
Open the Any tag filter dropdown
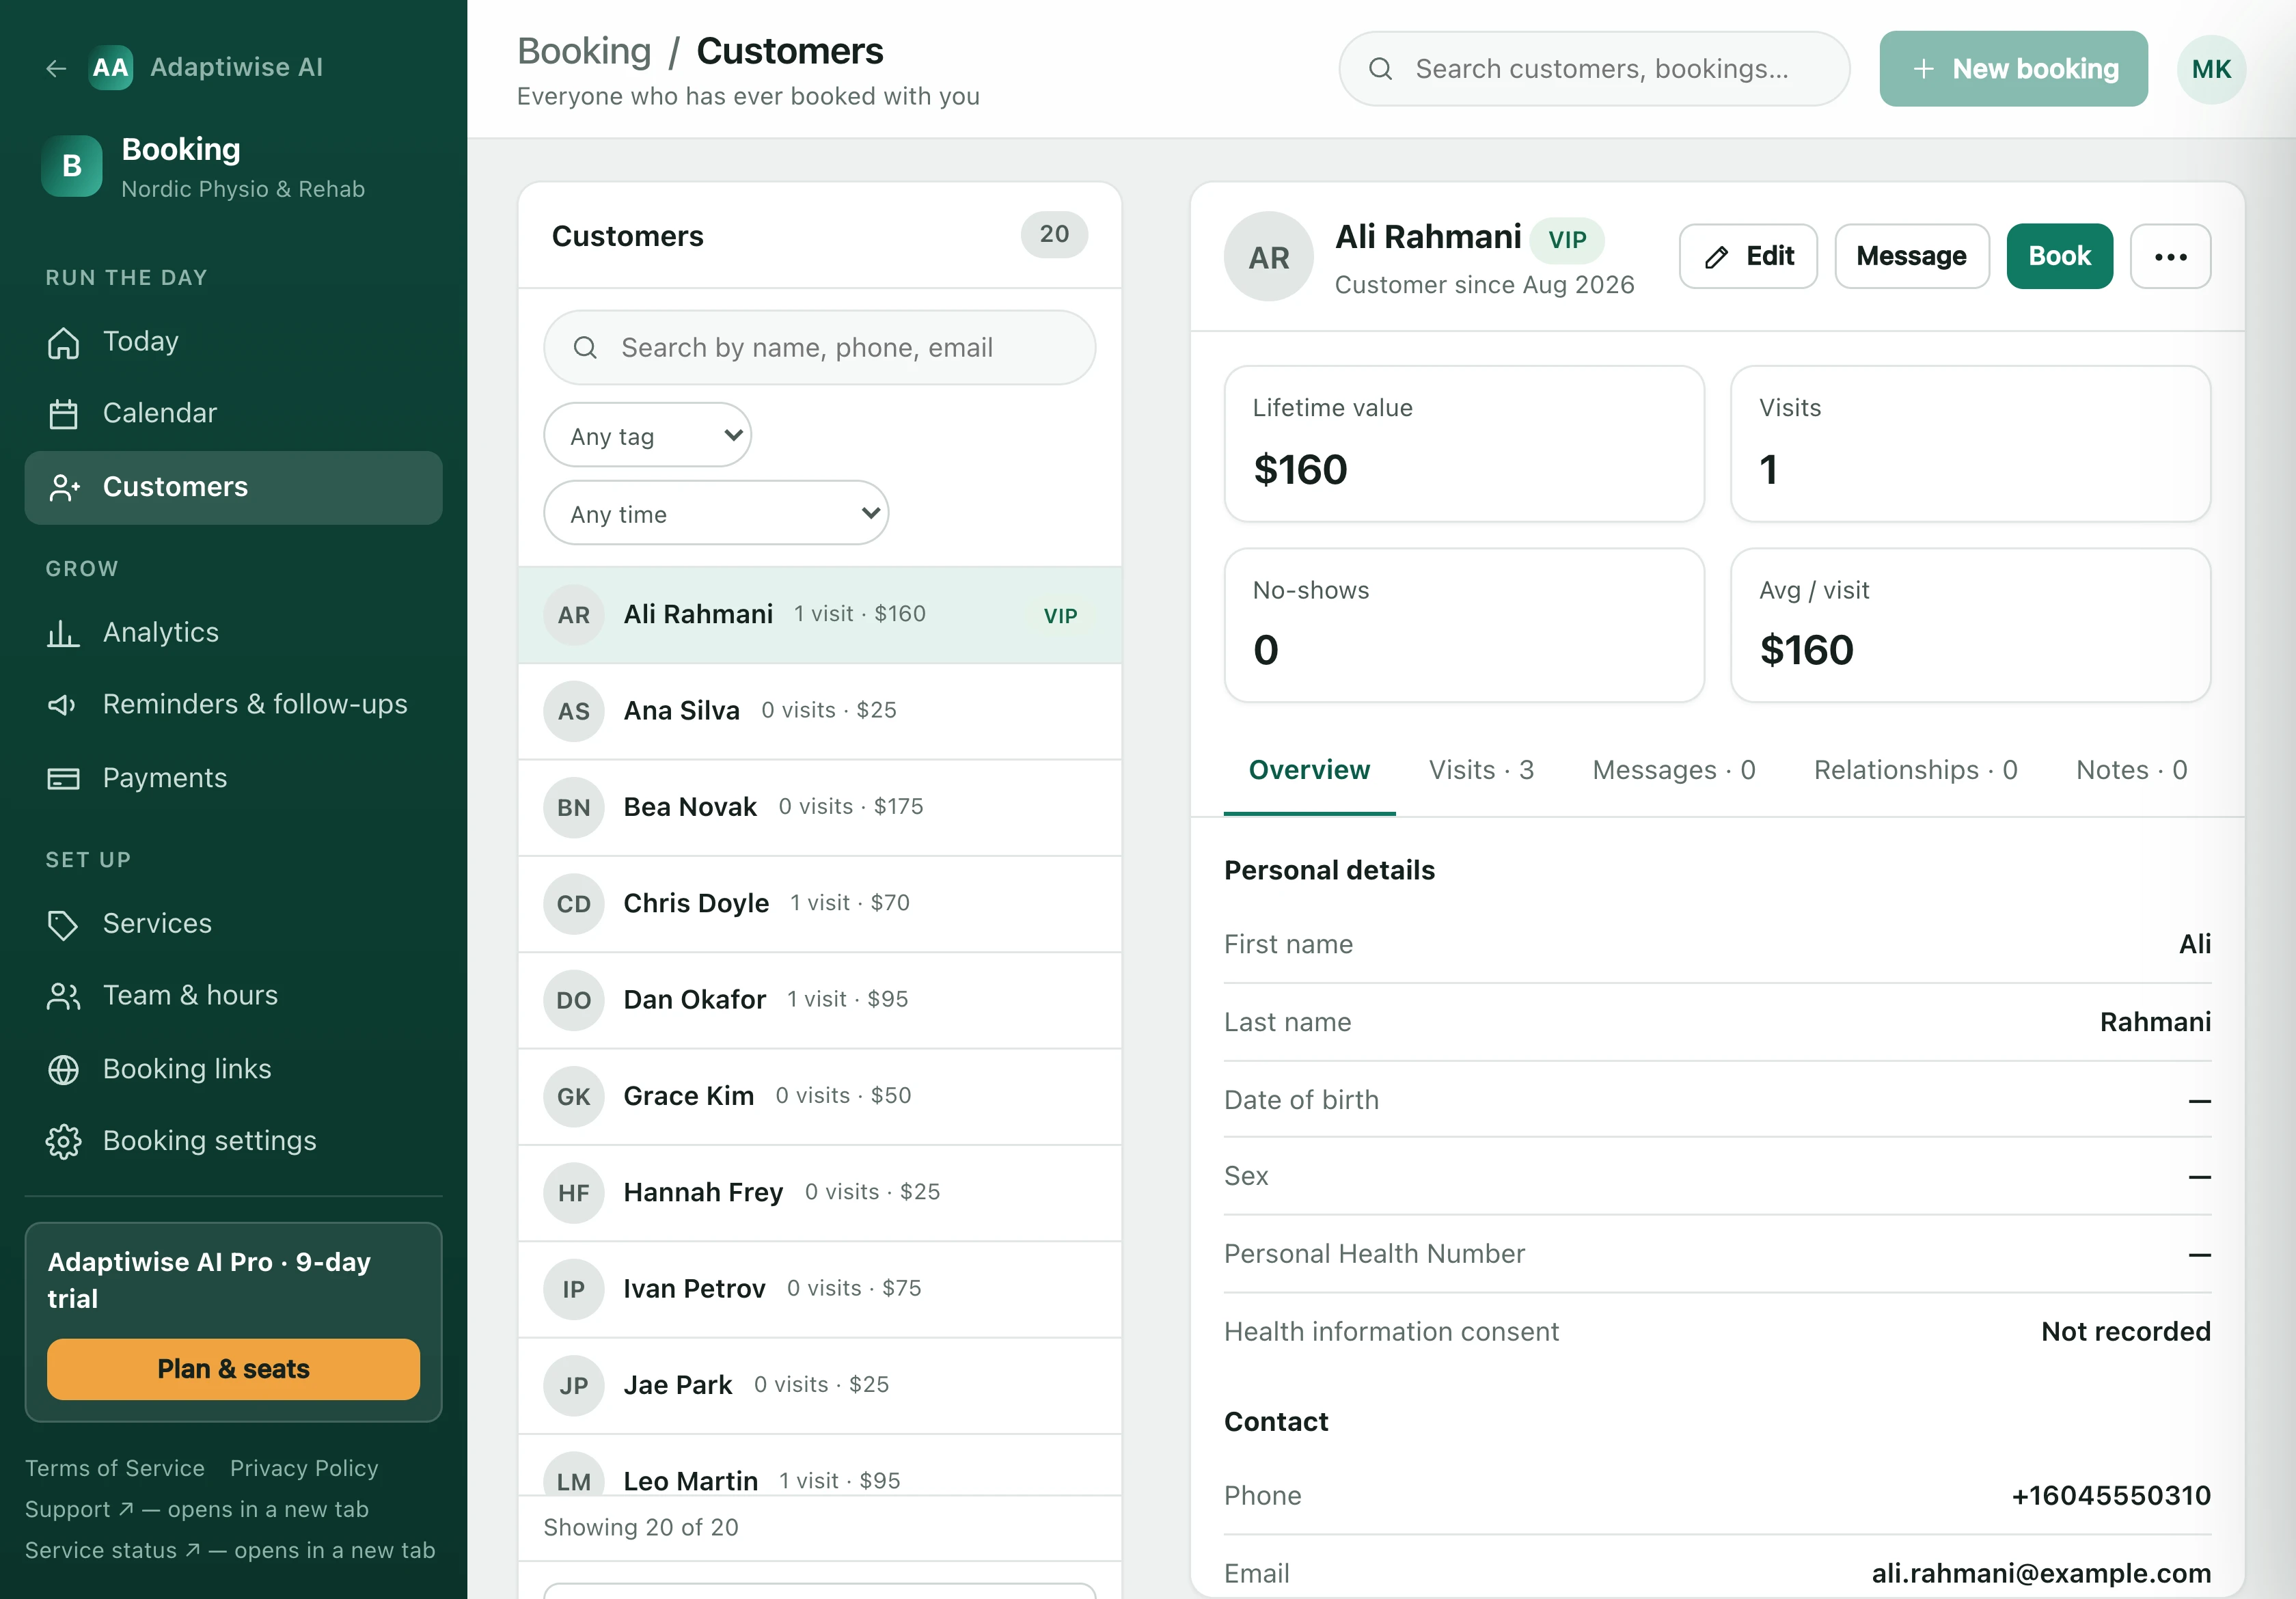647,435
